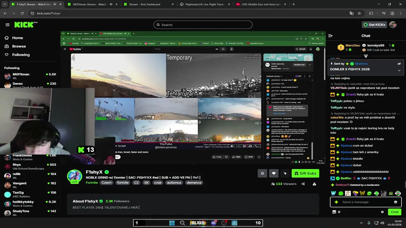Click the Gift Subs button

coord(305,173)
